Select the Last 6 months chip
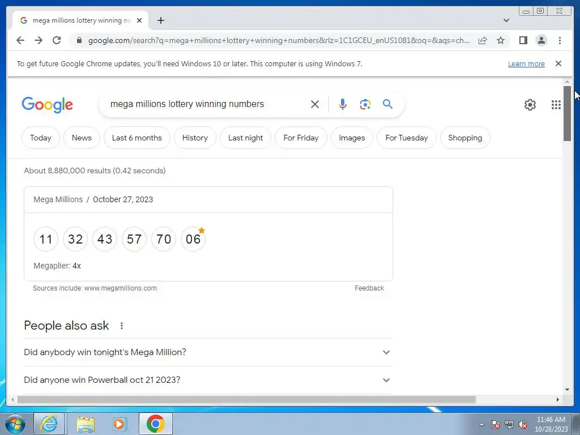The height and width of the screenshot is (435, 580). coord(137,138)
